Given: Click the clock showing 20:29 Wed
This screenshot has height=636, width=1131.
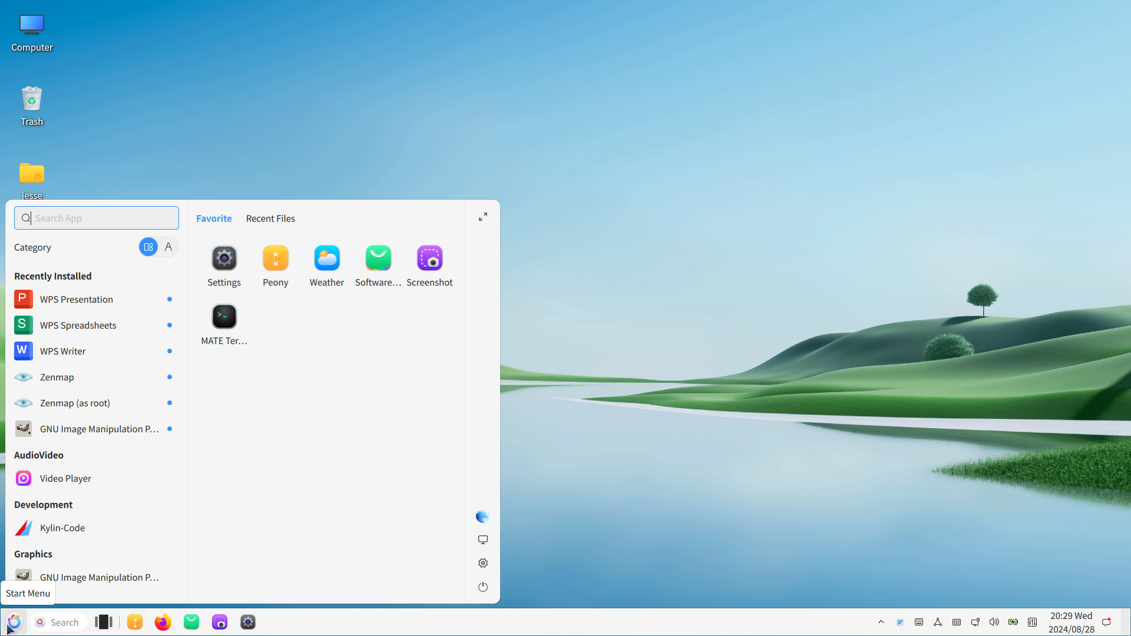Looking at the screenshot, I should pos(1071,622).
